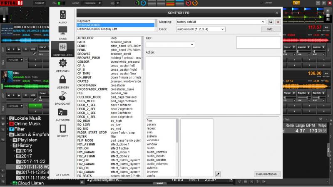This screenshot has height=187, width=333.
Task: Select the FILTER mapping row
Action: click(109, 137)
